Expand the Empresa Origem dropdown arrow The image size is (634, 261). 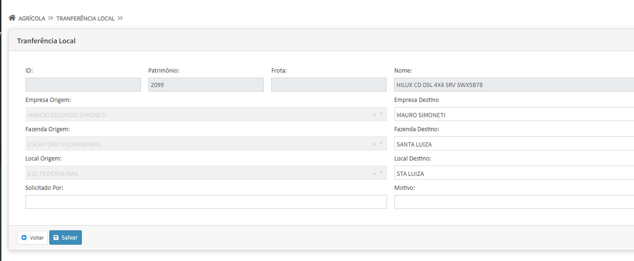[381, 114]
